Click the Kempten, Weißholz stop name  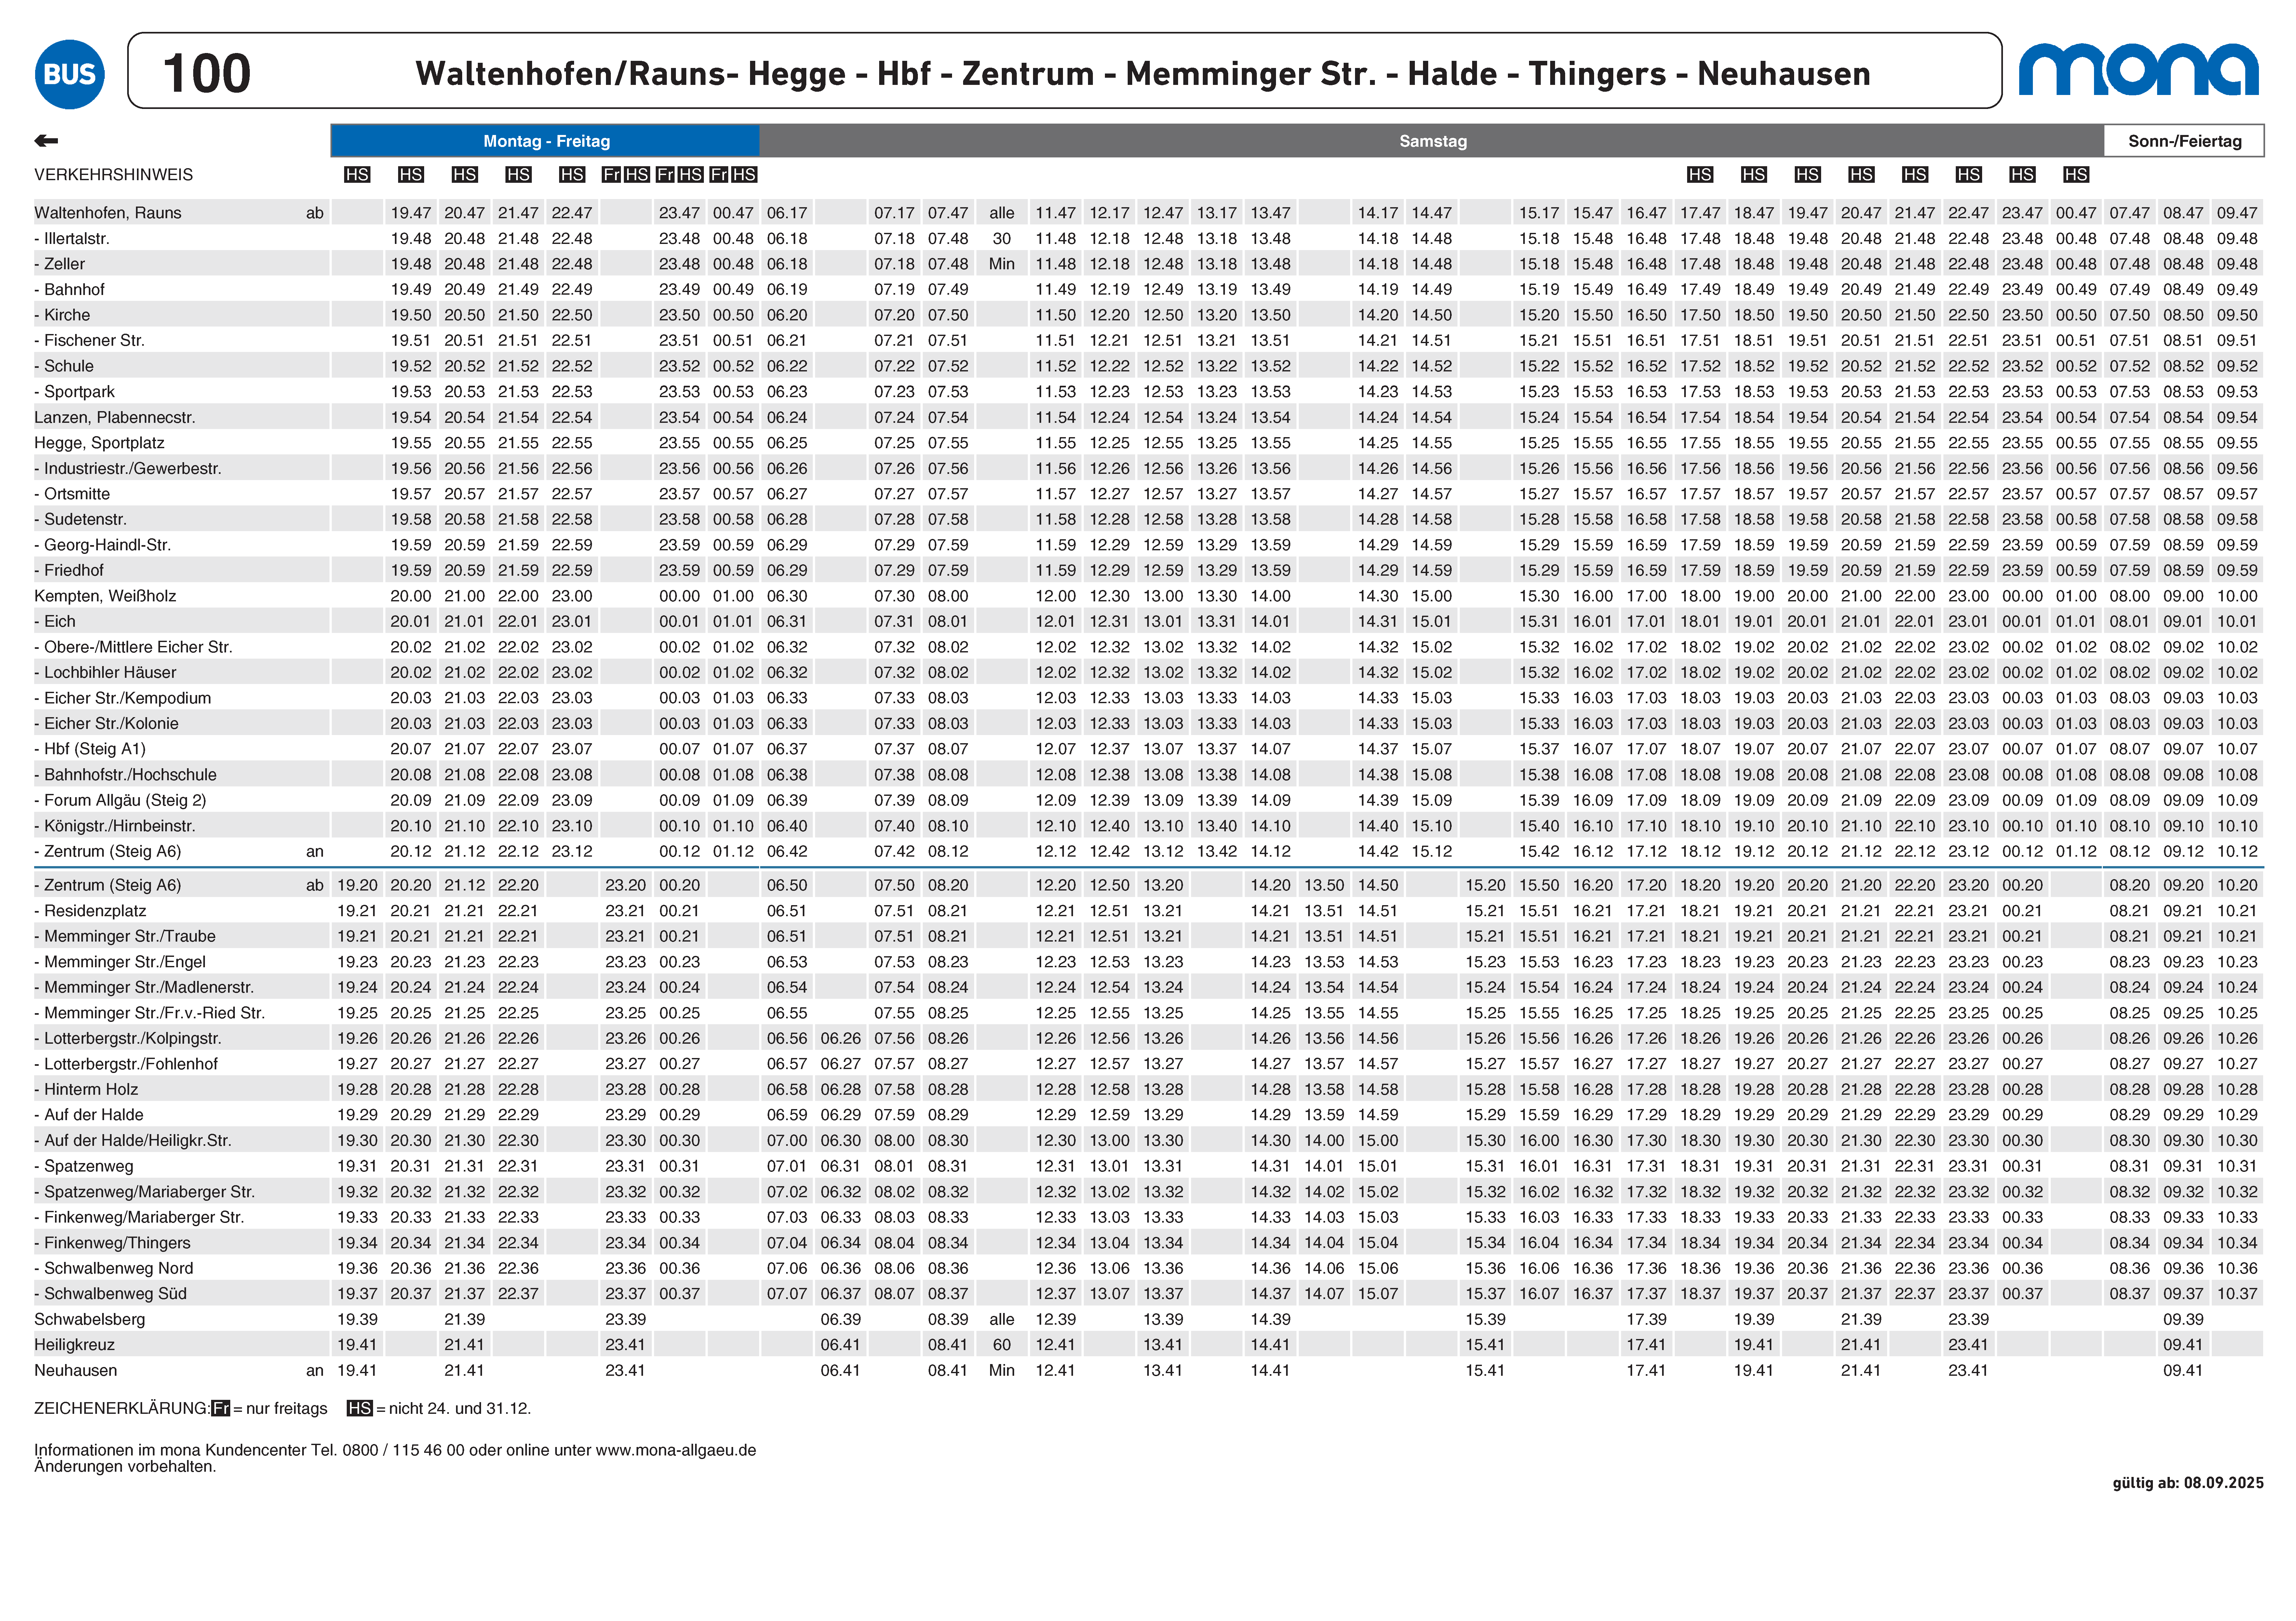[105, 596]
